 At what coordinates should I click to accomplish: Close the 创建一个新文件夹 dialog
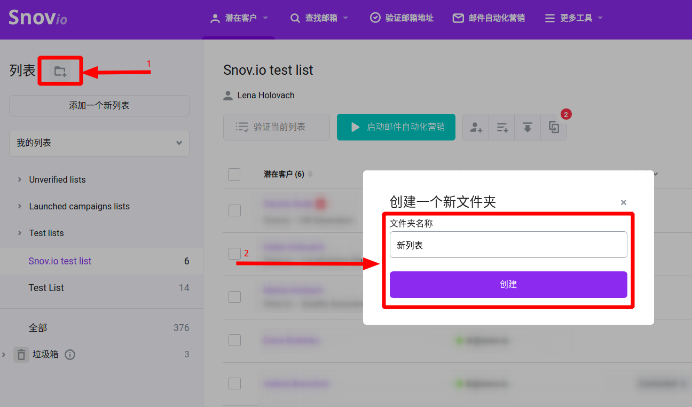(623, 202)
